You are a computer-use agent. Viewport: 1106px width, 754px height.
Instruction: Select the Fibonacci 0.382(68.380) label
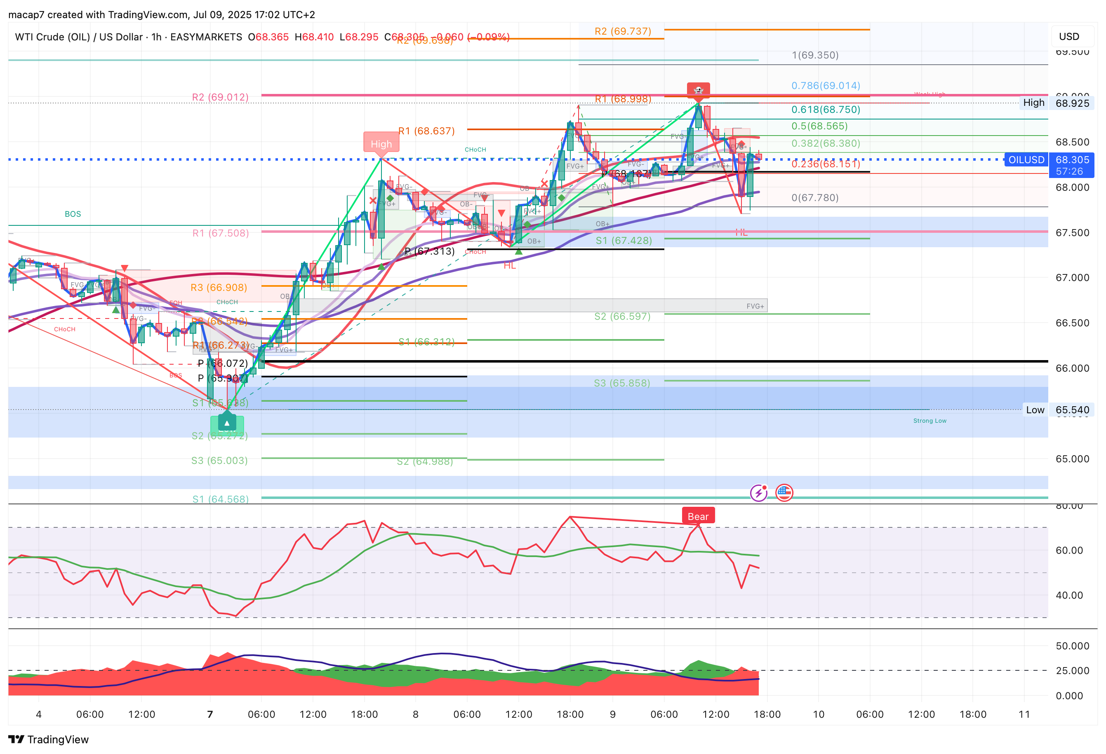tap(826, 143)
